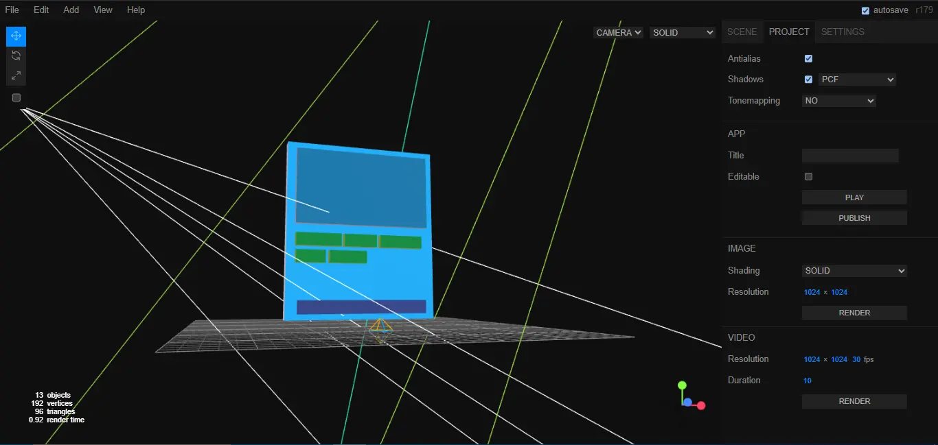Toggle the transform space checkbox below the toolbar
This screenshot has width=938, height=445.
pos(16,97)
